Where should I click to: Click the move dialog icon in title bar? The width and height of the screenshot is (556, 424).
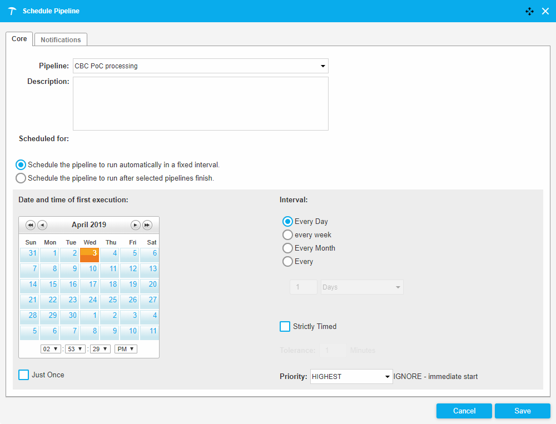[529, 11]
